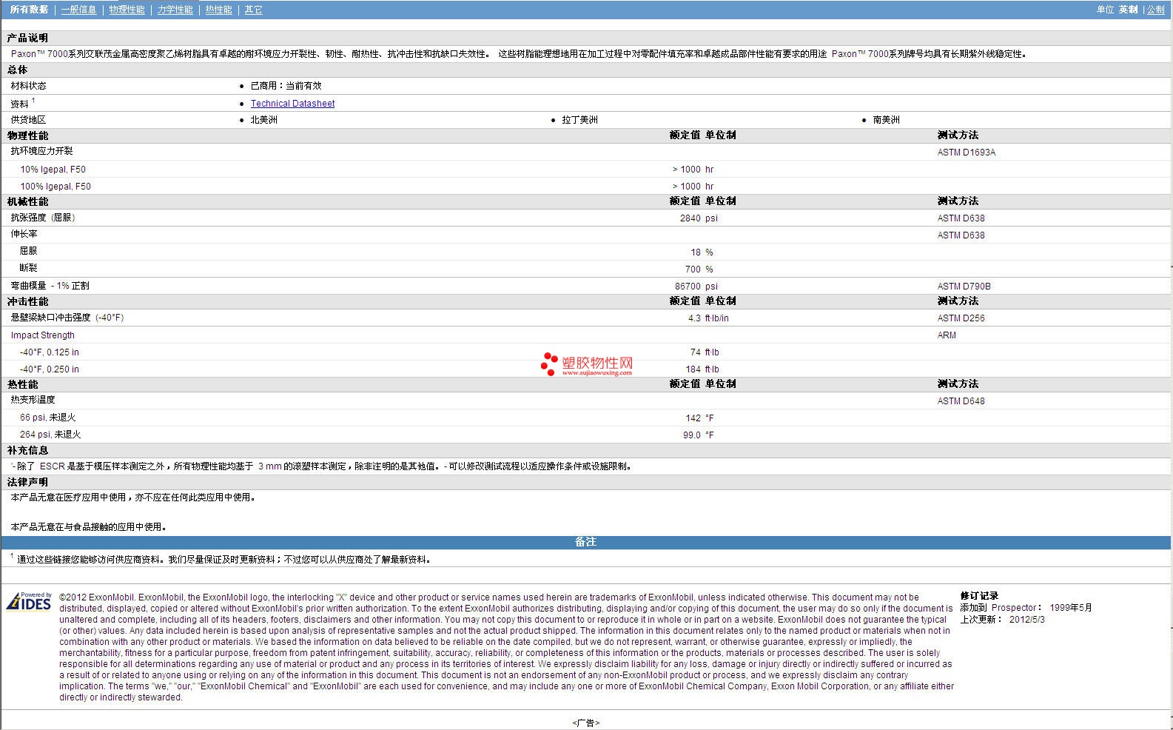
Task: Select the 264 psi, 未退火 row label
Action: tap(50, 435)
